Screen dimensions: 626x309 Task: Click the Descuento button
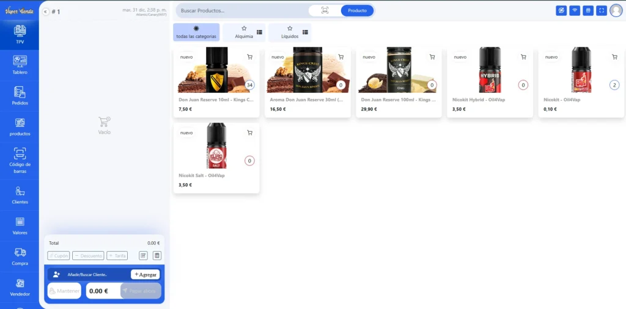[88, 256]
